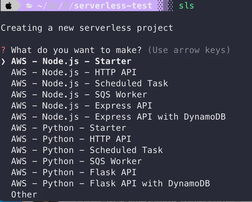Screen dimensions: 252x202
Task: Select the Other option
Action: 24,194
